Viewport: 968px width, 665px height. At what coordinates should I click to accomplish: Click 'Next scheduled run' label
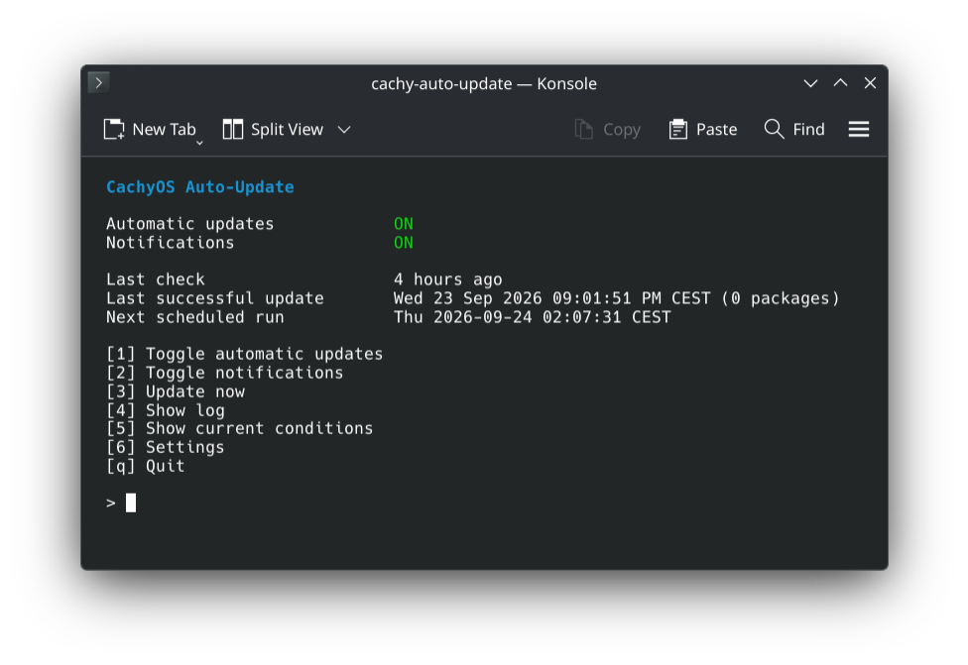pyautogui.click(x=195, y=317)
